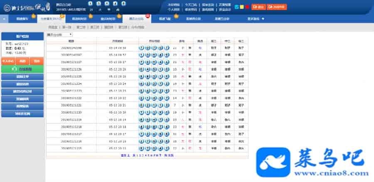Open the 腾讯分分彩 select dropdown above table
This screenshot has height=182, width=374.
(60, 35)
